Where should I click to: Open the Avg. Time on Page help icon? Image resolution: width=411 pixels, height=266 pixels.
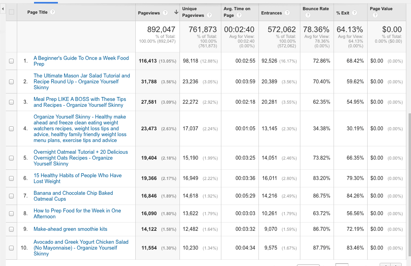click(x=239, y=15)
